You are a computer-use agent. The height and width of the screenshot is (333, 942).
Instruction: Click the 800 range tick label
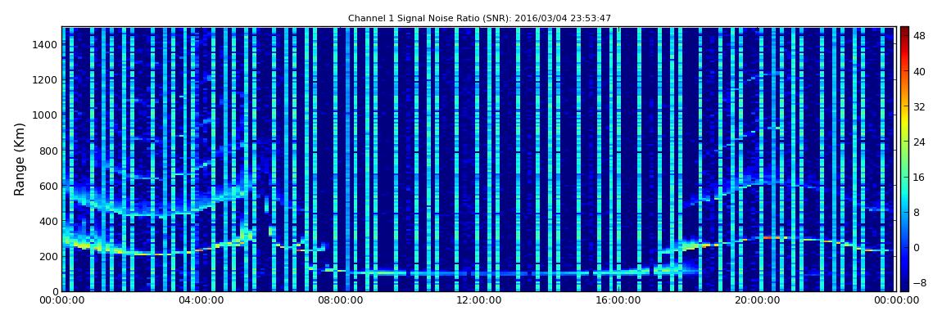pyautogui.click(x=49, y=151)
